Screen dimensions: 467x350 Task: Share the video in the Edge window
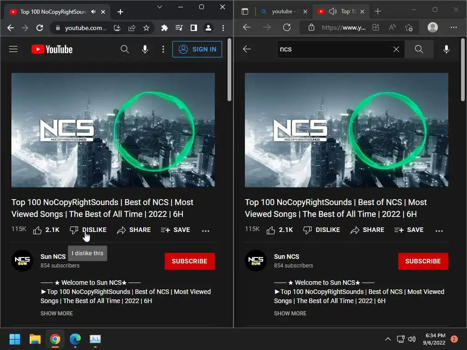(x=367, y=230)
